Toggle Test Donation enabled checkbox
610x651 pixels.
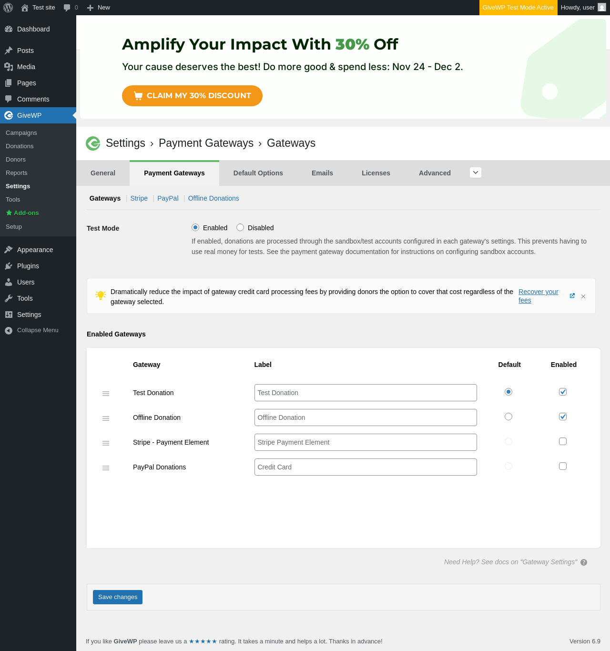(563, 392)
